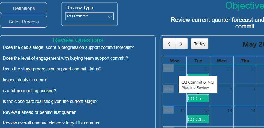Click the Wed column header
This screenshot has width=264, height=128.
coord(222,61)
